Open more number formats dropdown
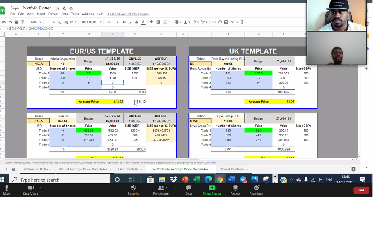378x236 pixels. pos(73,22)
